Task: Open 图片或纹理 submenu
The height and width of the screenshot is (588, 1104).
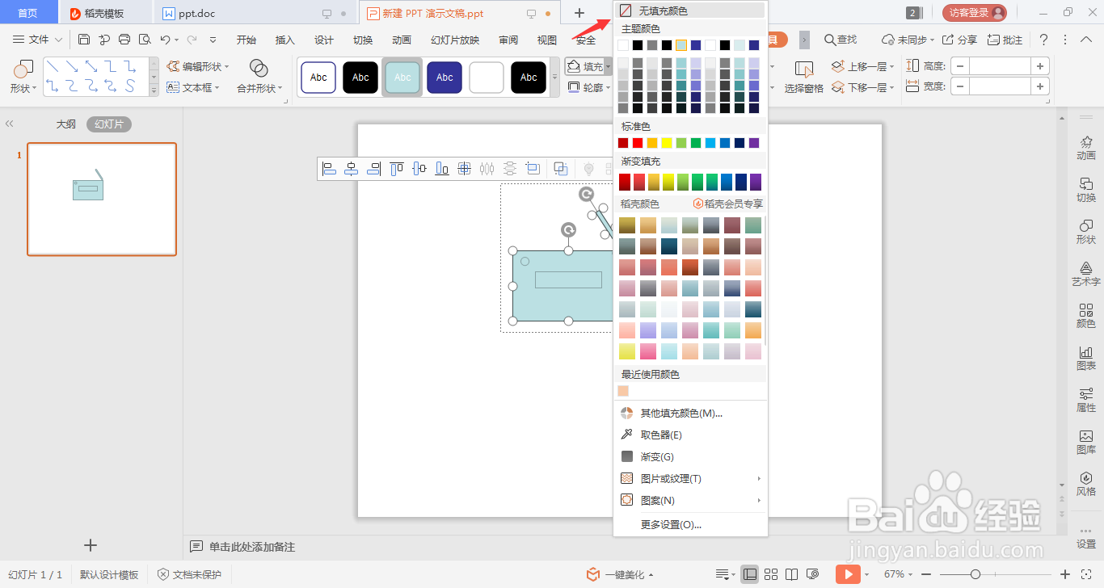Action: click(691, 478)
